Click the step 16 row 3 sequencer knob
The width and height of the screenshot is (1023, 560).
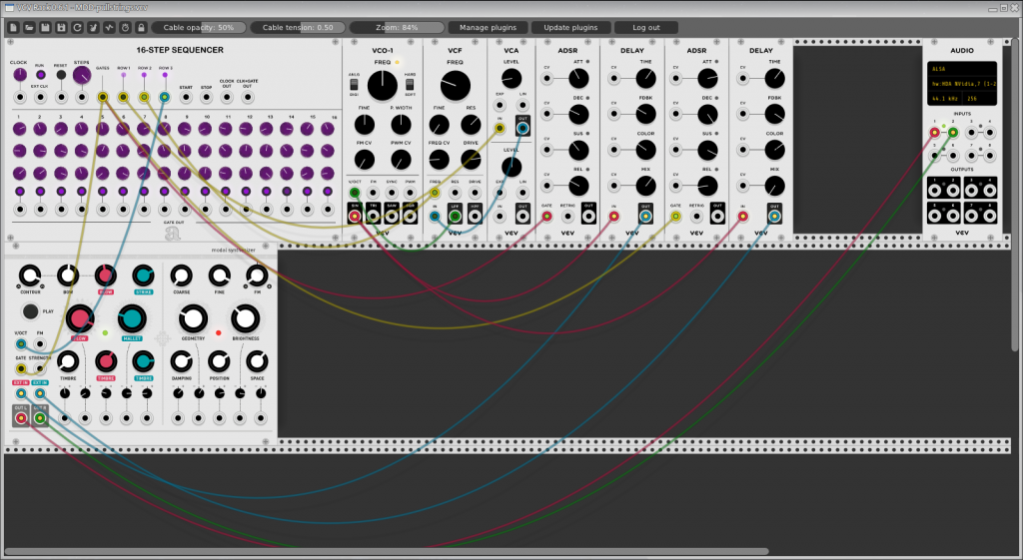328,174
